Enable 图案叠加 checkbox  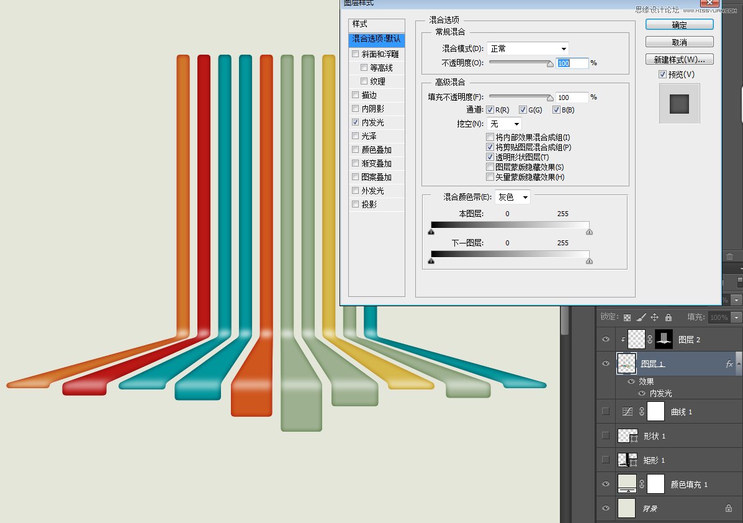356,177
